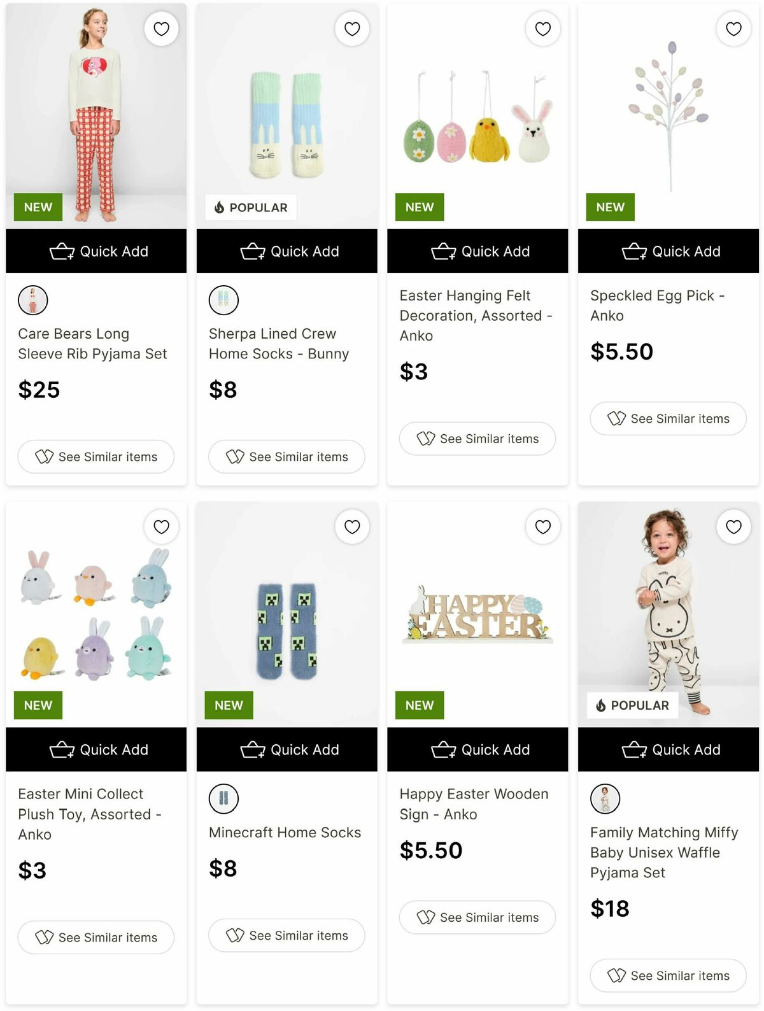Click heart icon on Easter Mini Plush Toy
Screen dimensions: 764x1011
coord(161,527)
